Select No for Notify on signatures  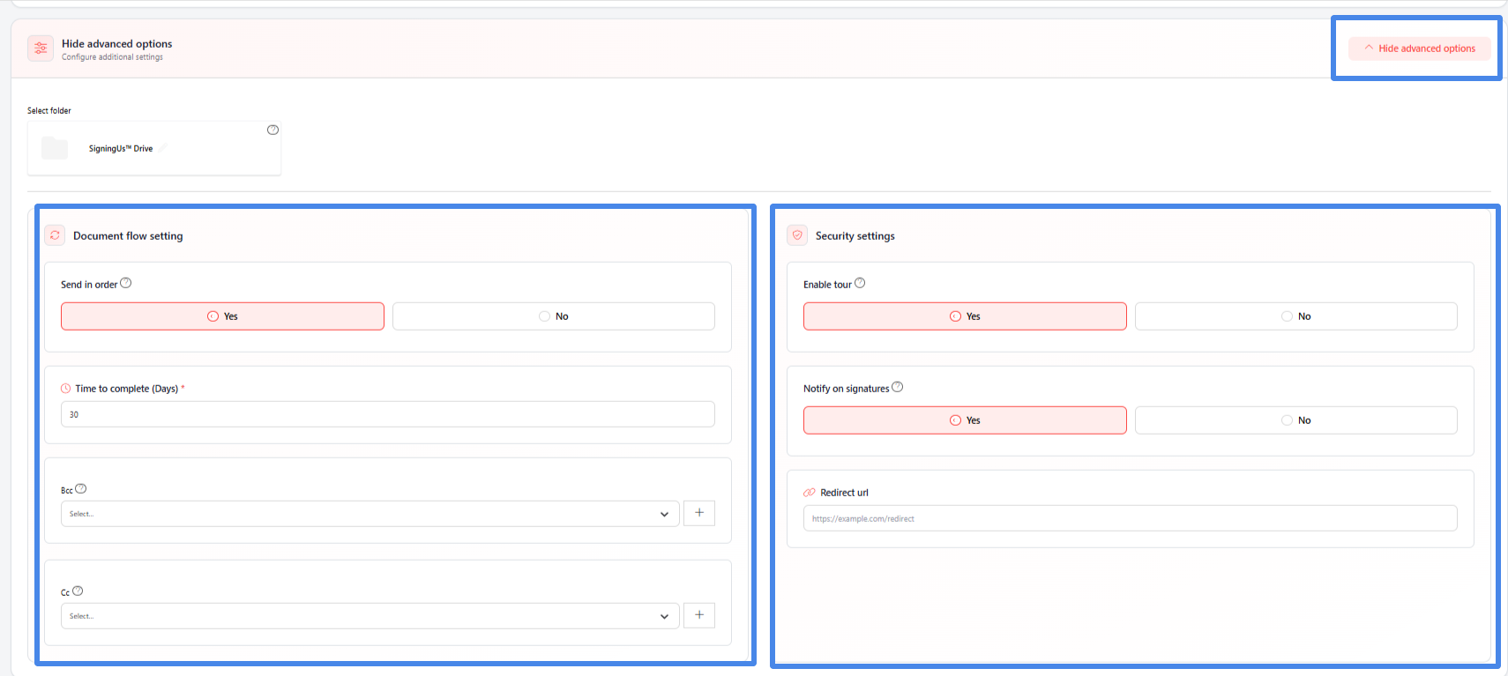click(1296, 420)
